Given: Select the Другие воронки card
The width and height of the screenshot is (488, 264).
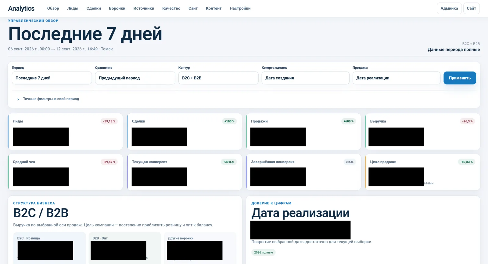Looking at the screenshot, I should pos(200,248).
